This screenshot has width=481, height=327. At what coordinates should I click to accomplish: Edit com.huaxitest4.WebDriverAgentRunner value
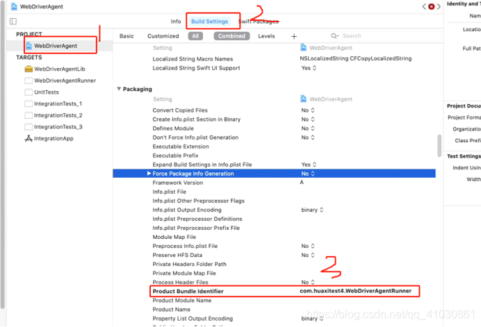coord(355,291)
